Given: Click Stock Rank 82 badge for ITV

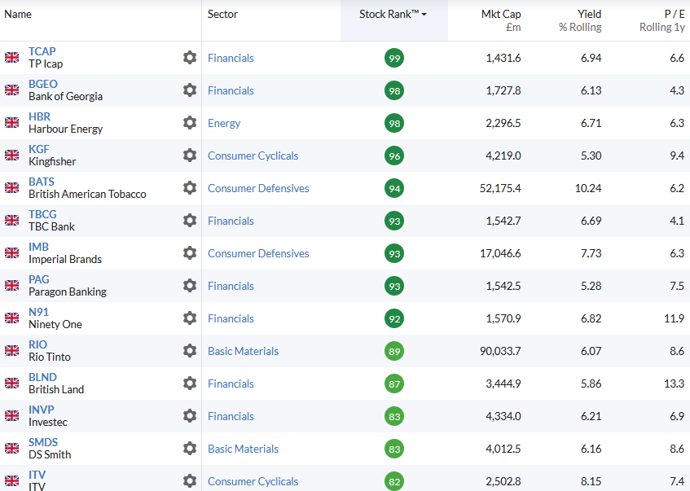Looking at the screenshot, I should coord(394,481).
